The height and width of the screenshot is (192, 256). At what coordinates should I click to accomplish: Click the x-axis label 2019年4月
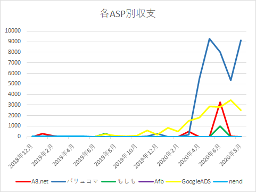63,155
